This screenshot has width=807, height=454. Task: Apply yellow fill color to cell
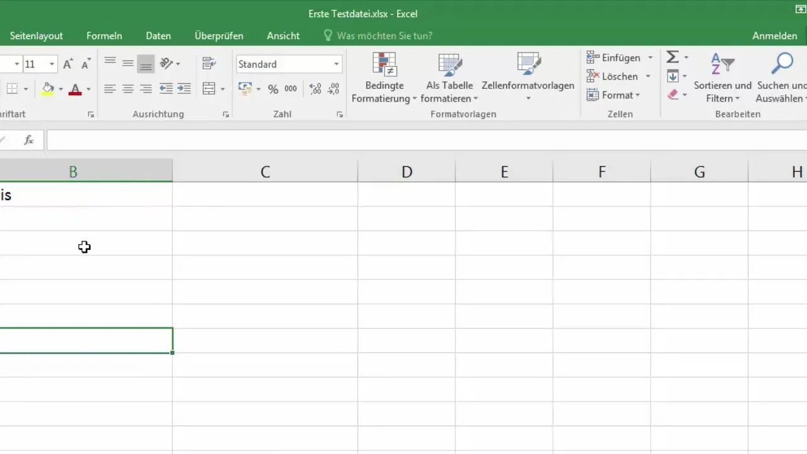[48, 89]
